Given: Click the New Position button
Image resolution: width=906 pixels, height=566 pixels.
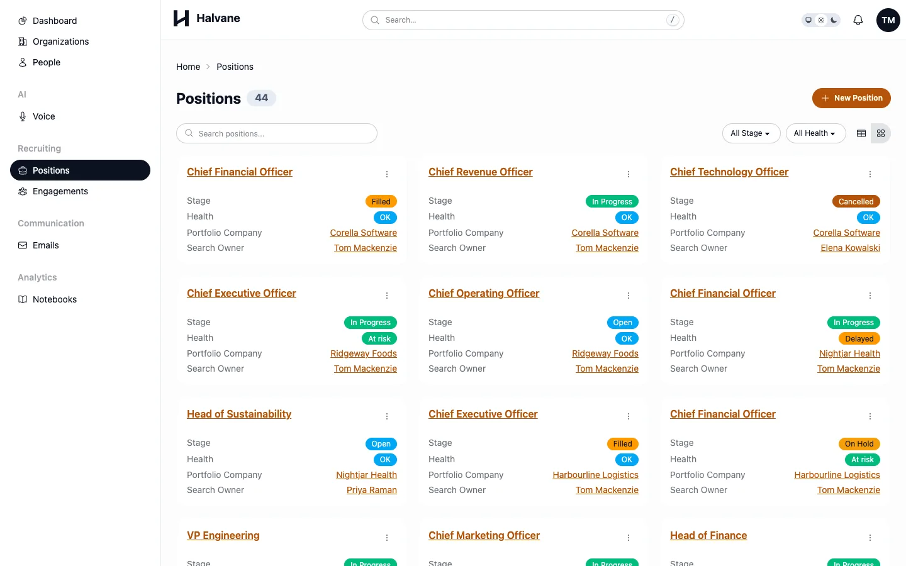Looking at the screenshot, I should [x=851, y=98].
